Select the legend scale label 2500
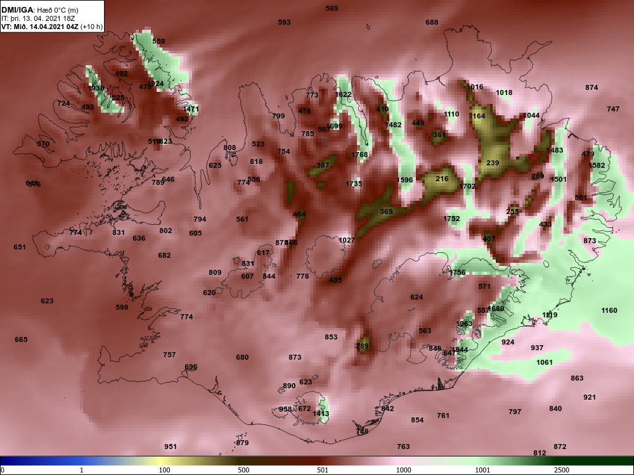Screen dimensions: 634x475 pos(562,470)
